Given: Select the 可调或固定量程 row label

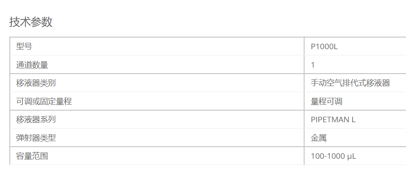Looking at the screenshot, I should [x=44, y=101].
